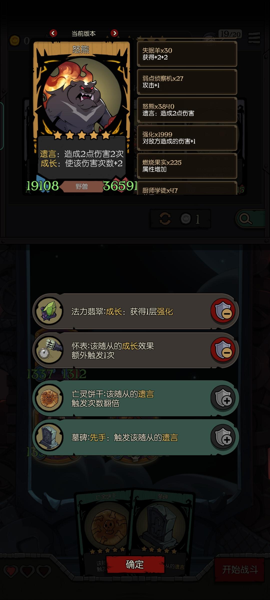This screenshot has width=270, height=600.
Task: Select the 墓碑 tombstone icon
Action: coord(49,437)
